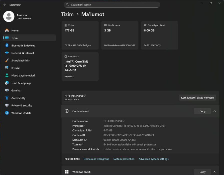Click the Xotira storage icon
The height and width of the screenshot is (175, 224).
tap(66, 25)
